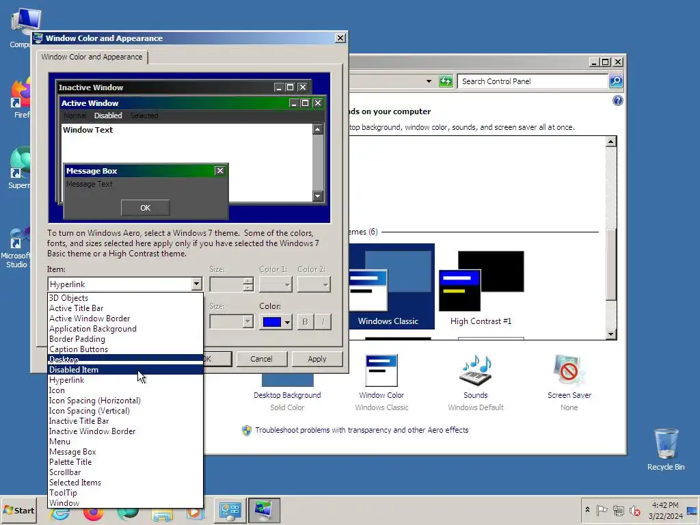Click in the Search Control Panel field
This screenshot has width=700, height=525.
tap(533, 81)
